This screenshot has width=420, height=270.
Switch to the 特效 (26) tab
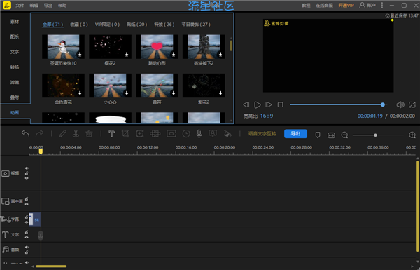[164, 25]
